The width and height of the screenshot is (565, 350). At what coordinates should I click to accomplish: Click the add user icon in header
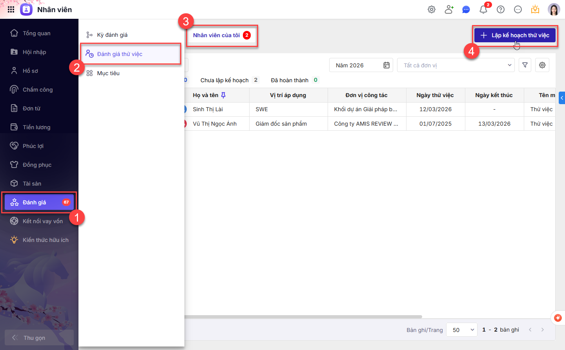[449, 9]
